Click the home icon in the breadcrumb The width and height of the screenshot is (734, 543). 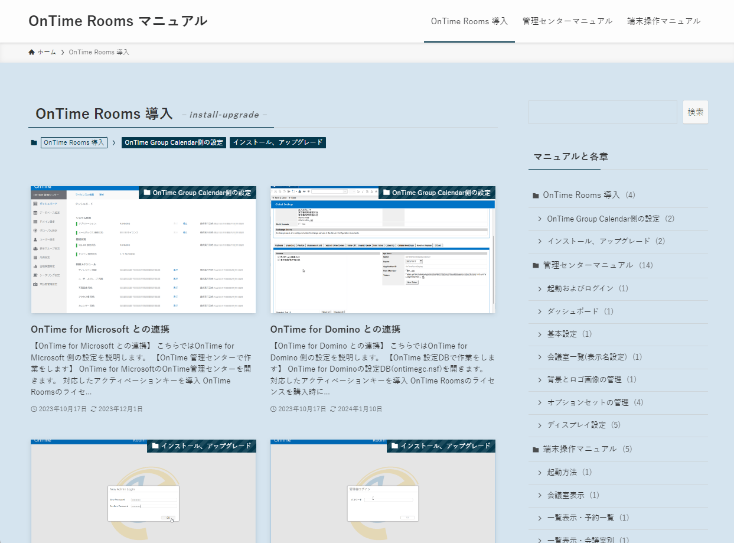(31, 52)
